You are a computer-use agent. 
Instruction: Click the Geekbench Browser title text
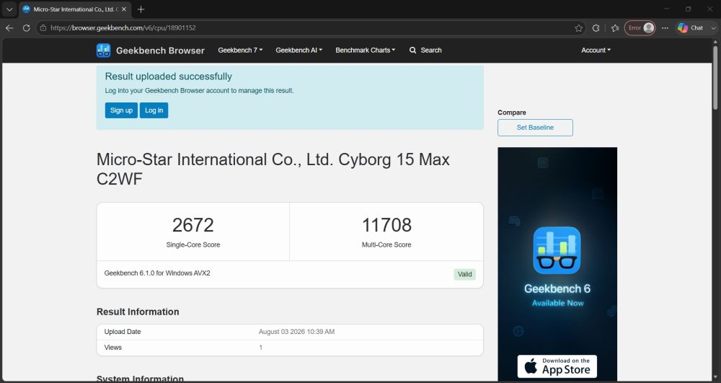160,50
